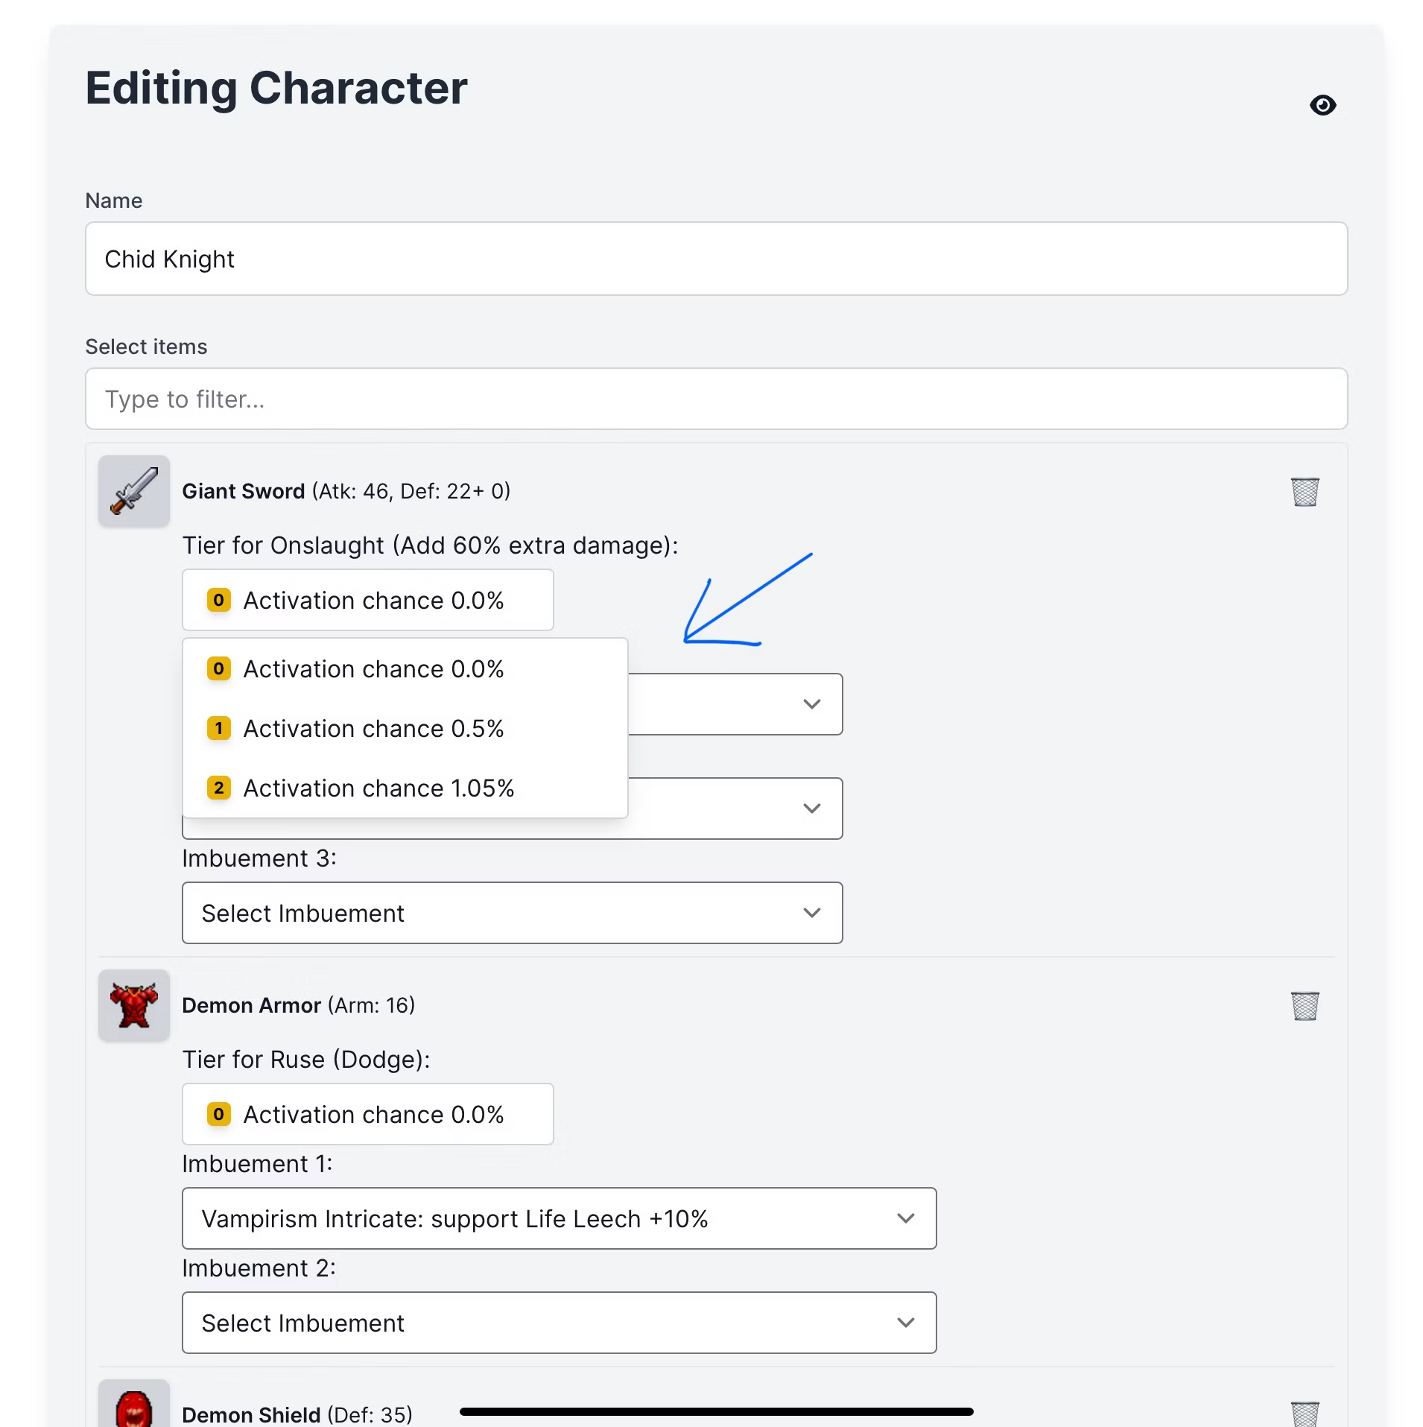1423x1427 pixels.
Task: Click the Giant Sword item thumbnail
Action: point(134,492)
